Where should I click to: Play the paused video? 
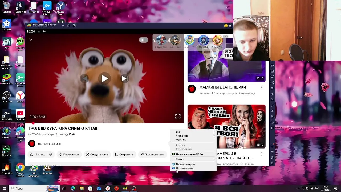click(x=105, y=79)
